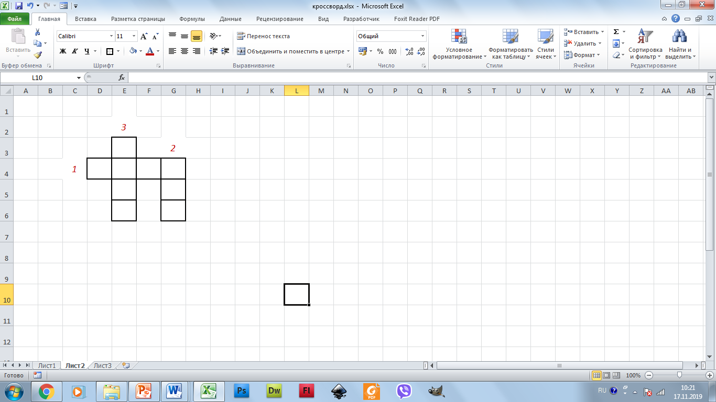Switch to the Рецензирование tab
Image resolution: width=716 pixels, height=402 pixels.
point(280,19)
